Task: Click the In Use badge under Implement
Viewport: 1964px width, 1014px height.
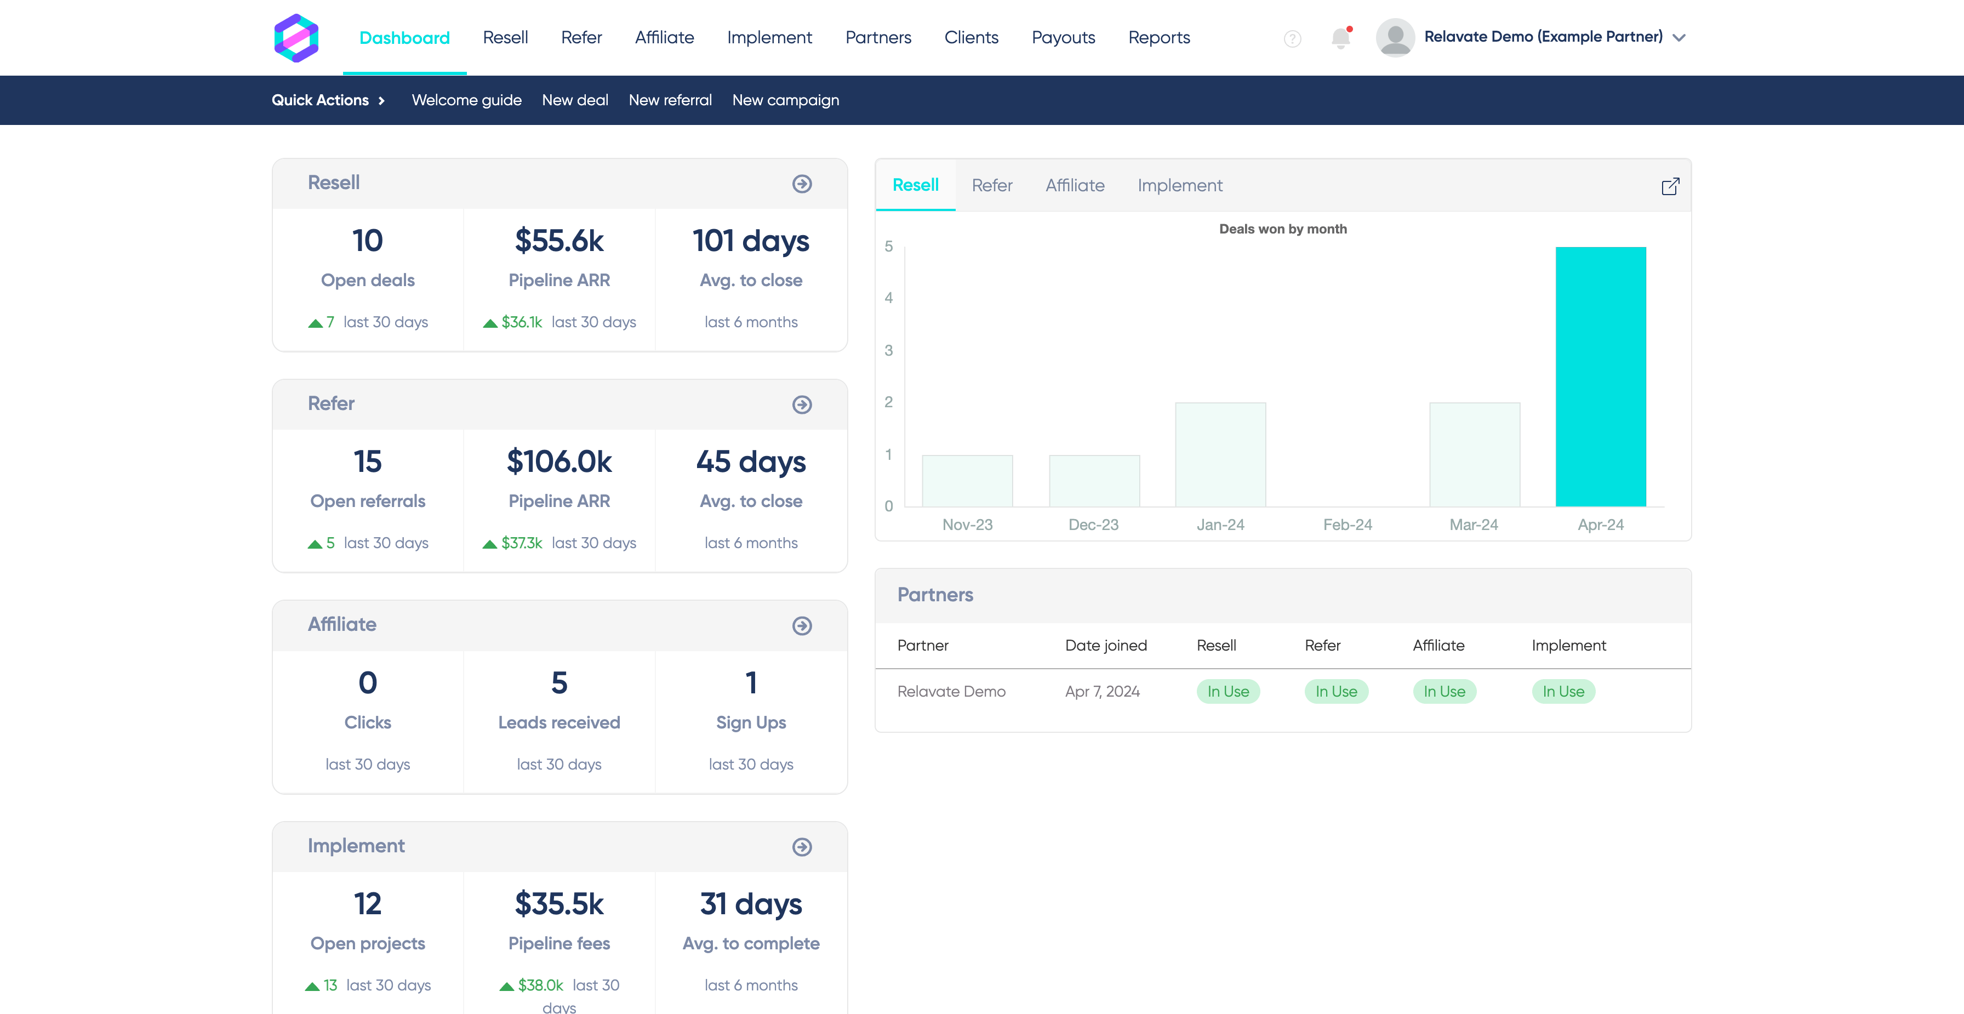Action: pos(1563,692)
